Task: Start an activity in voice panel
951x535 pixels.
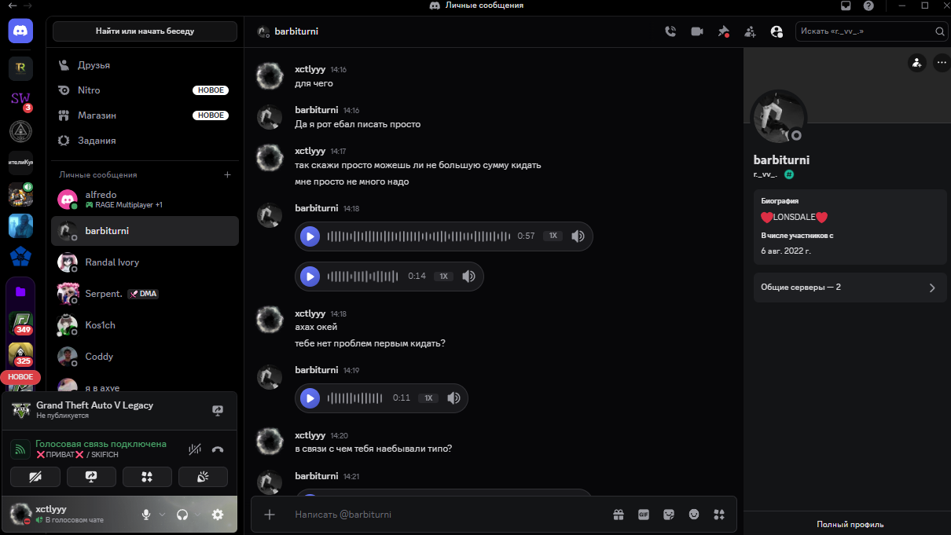Action: point(147,477)
